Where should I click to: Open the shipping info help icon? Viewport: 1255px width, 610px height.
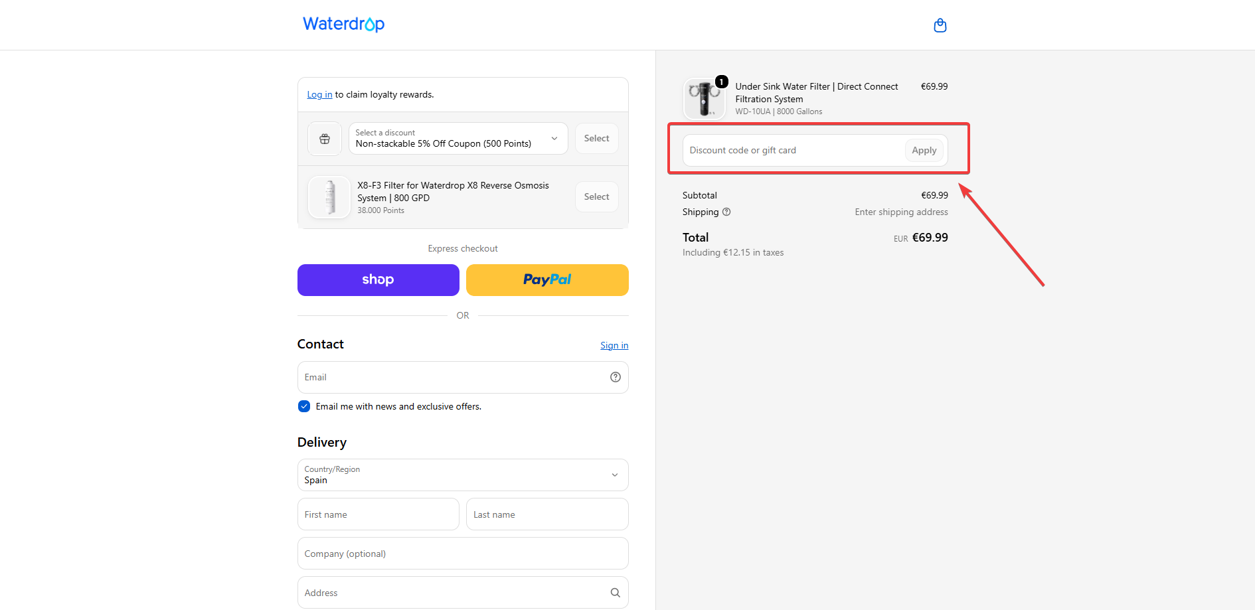click(726, 212)
